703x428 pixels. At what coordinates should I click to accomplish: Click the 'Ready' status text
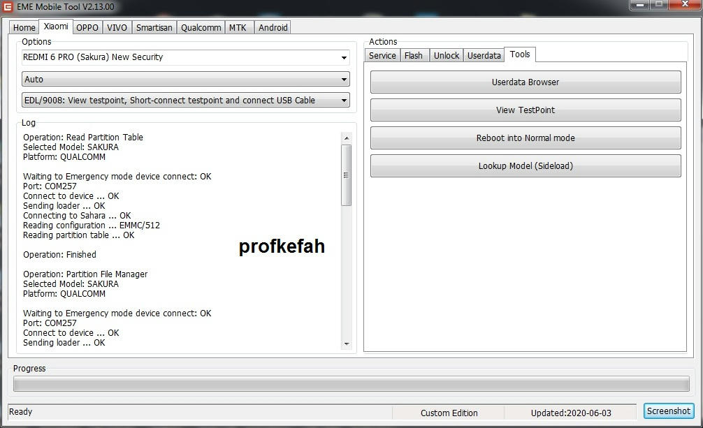(21, 412)
